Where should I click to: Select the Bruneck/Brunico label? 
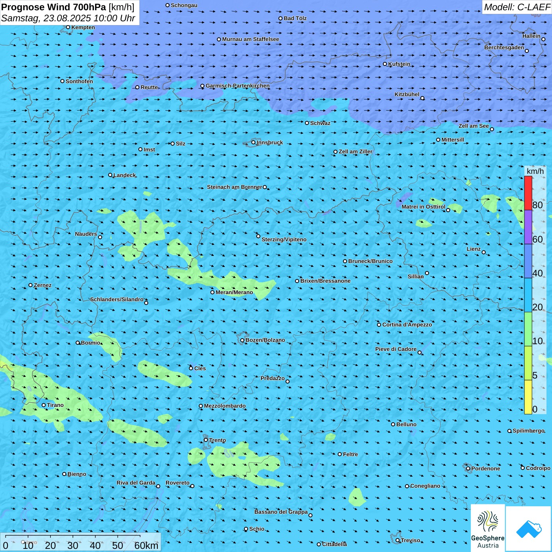pyautogui.click(x=370, y=261)
